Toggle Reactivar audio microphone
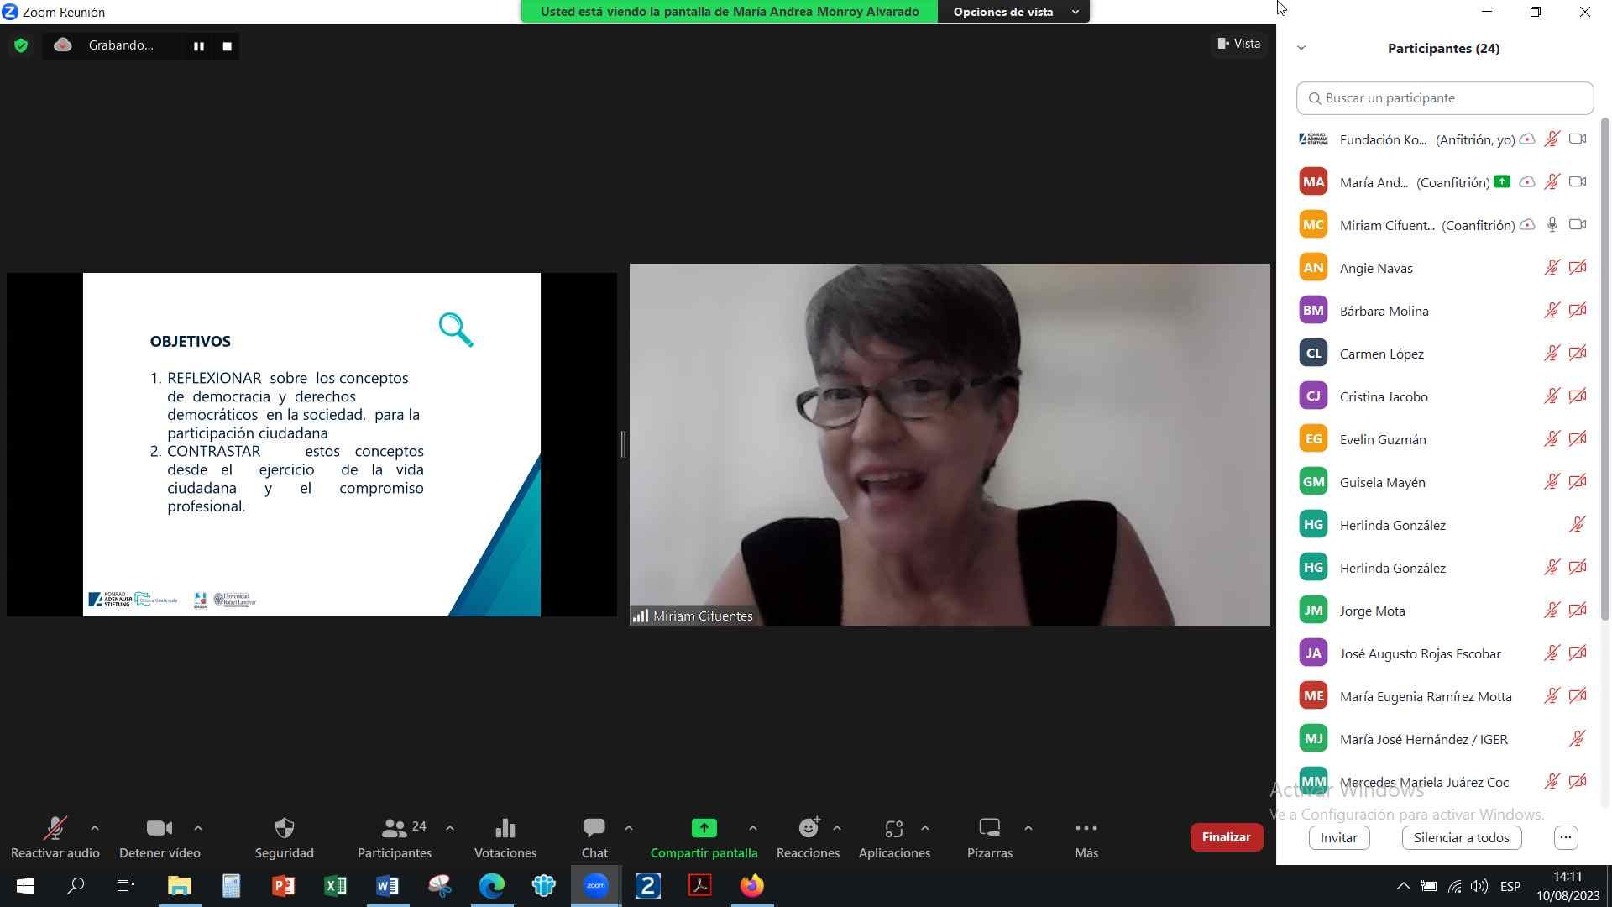 coord(55,829)
